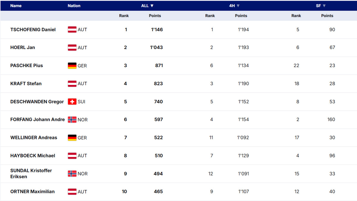Sort by 4H column arrow
The width and height of the screenshot is (357, 201).
click(x=238, y=6)
